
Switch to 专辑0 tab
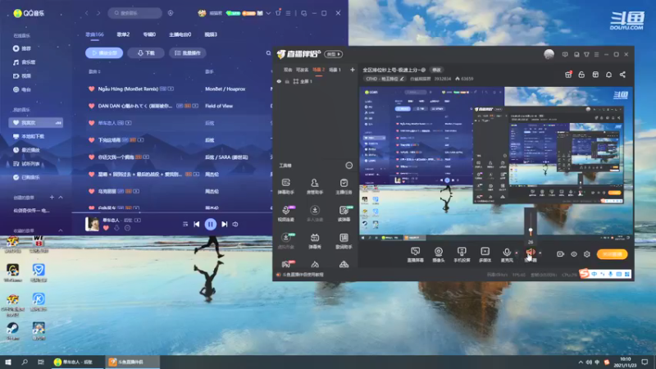pyautogui.click(x=149, y=34)
